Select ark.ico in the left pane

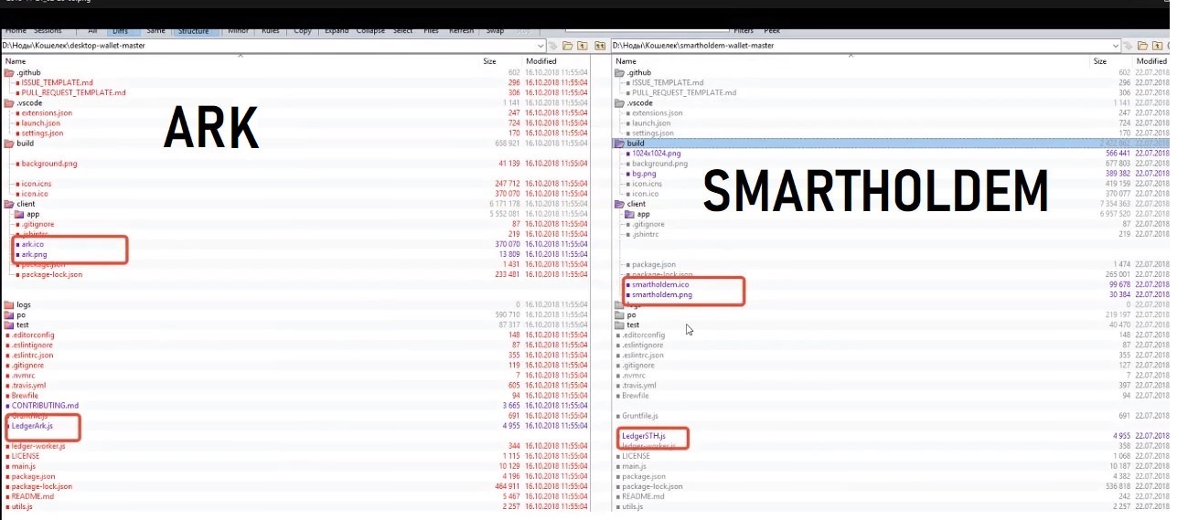coord(33,244)
